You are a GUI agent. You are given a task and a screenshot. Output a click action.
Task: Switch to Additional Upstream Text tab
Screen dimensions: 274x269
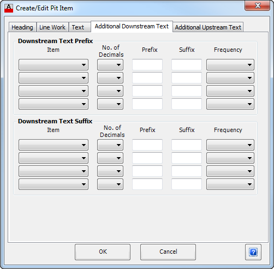pos(208,27)
